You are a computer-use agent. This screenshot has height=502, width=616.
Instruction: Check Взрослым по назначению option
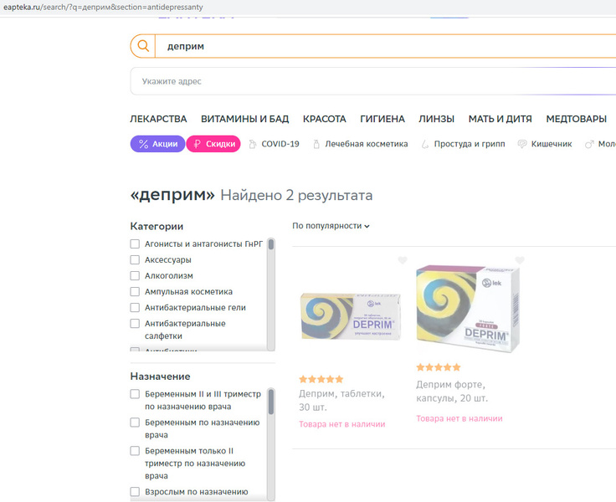click(x=135, y=492)
